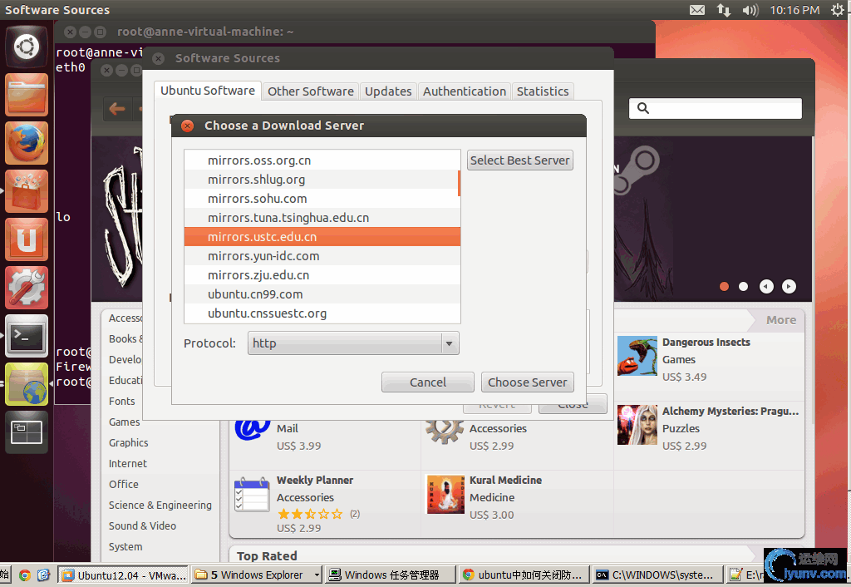851x587 pixels.
Task: Open the Kural Medicine app icon
Action: pos(446,494)
